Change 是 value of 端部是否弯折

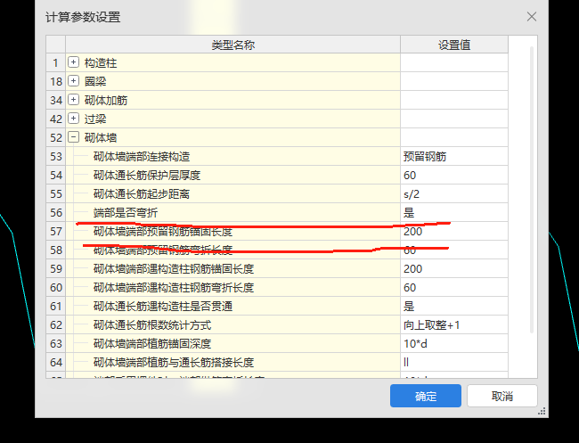point(454,212)
